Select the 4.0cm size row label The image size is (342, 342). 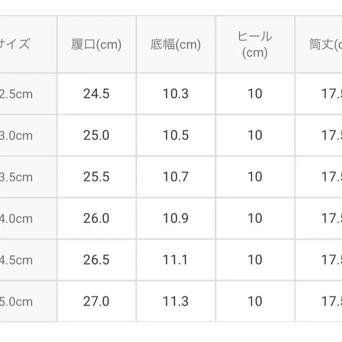pyautogui.click(x=16, y=218)
